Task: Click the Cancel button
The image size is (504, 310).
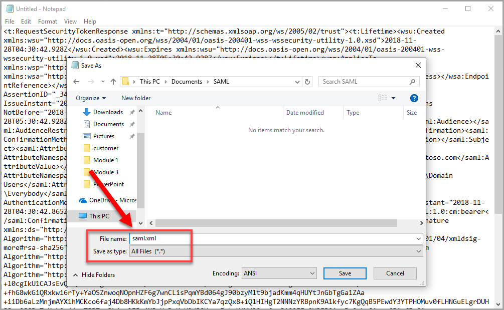Action: tap(395, 273)
